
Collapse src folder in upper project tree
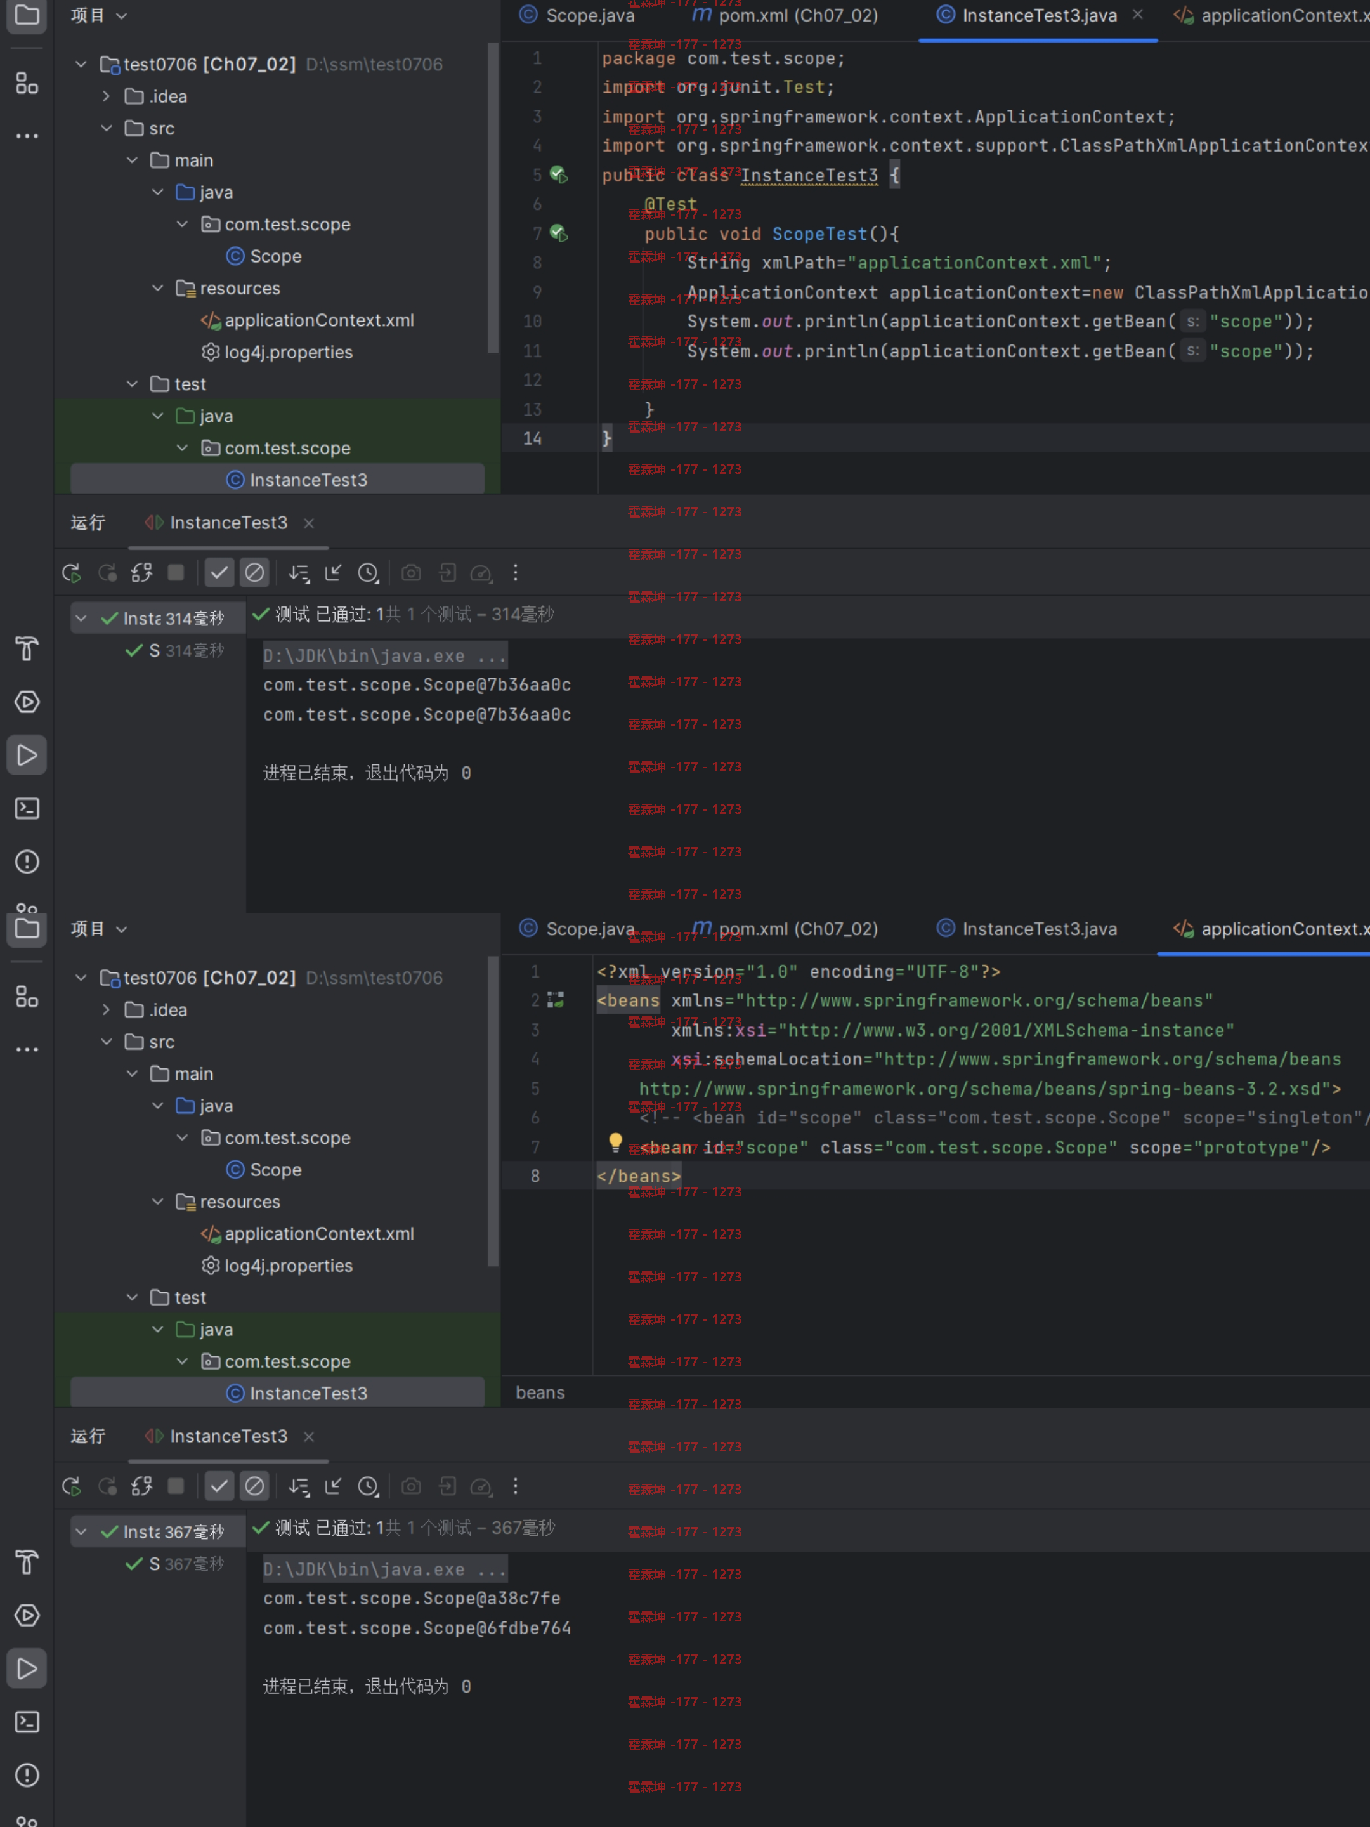coord(107,128)
